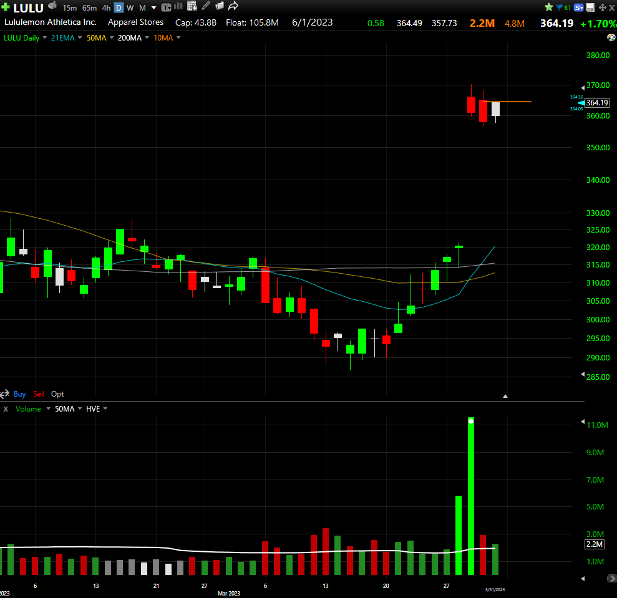The image size is (617, 598).
Task: Click the Lululemon Athletica Inc. name
Action: (51, 22)
